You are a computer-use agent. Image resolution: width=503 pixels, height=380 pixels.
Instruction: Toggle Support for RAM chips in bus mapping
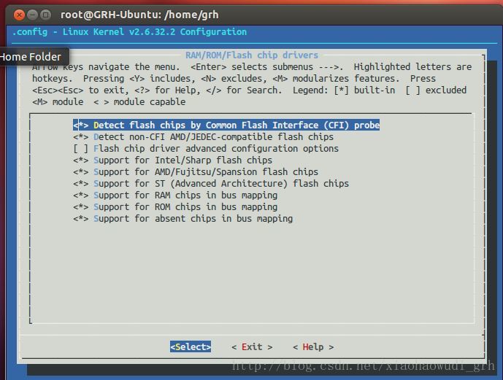(x=175, y=195)
